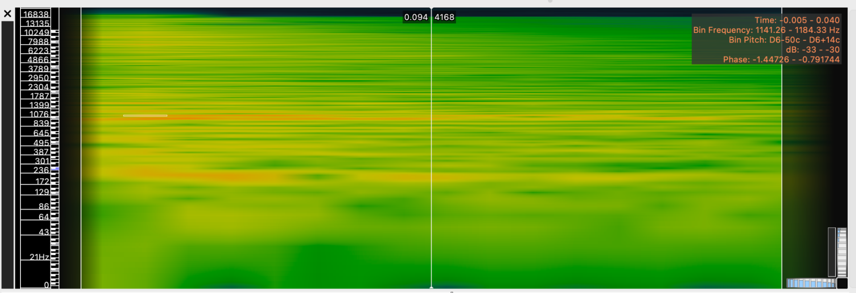Image resolution: width=856 pixels, height=293 pixels.
Task: Click the 301 frequency scale label
Action: click(42, 161)
